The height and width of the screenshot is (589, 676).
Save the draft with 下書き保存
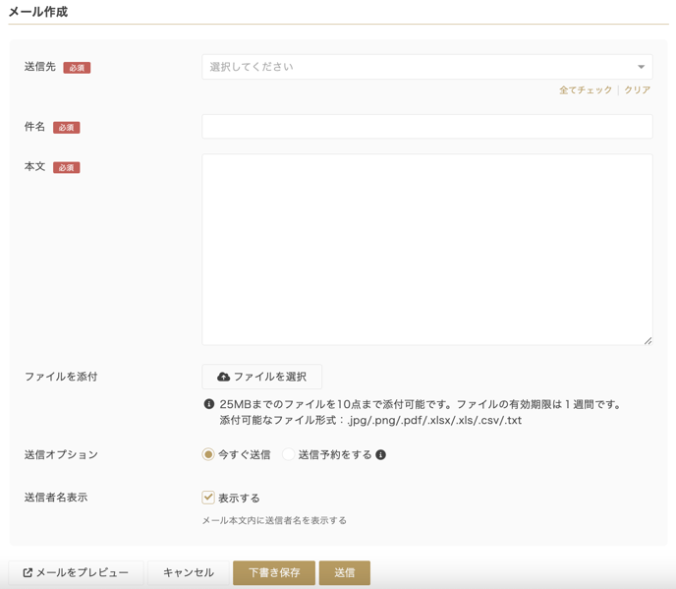[273, 572]
